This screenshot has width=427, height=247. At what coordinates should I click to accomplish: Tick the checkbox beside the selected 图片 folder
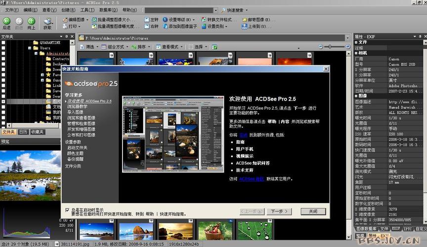[x=3, y=101]
